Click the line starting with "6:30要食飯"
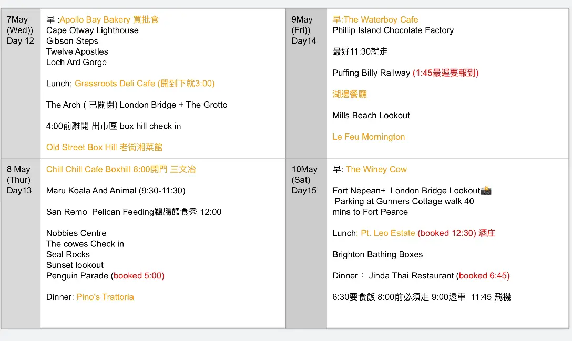Screen dimensions: 572x341 [x=422, y=297]
